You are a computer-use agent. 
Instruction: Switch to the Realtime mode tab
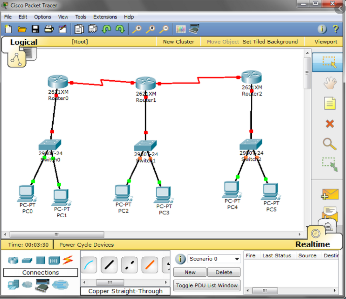point(312,244)
